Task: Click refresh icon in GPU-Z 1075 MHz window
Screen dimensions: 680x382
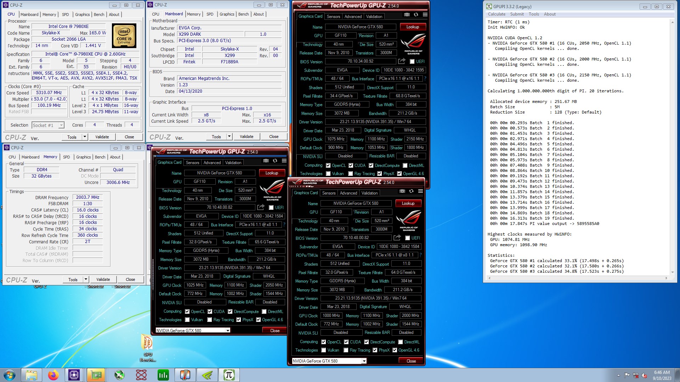Action: pos(416,15)
